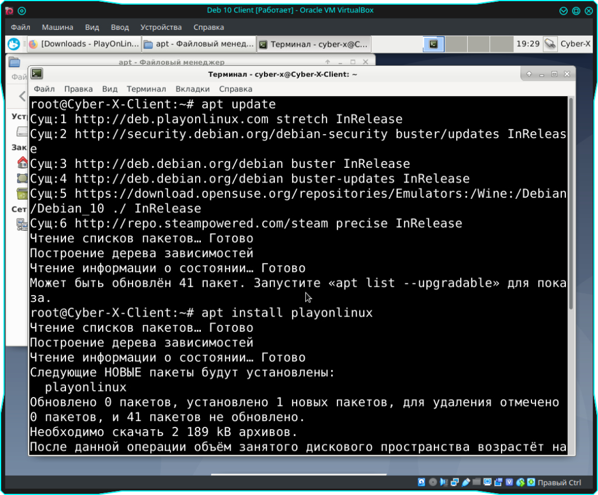
Task: Click the network adapters status icon
Action: 455,482
